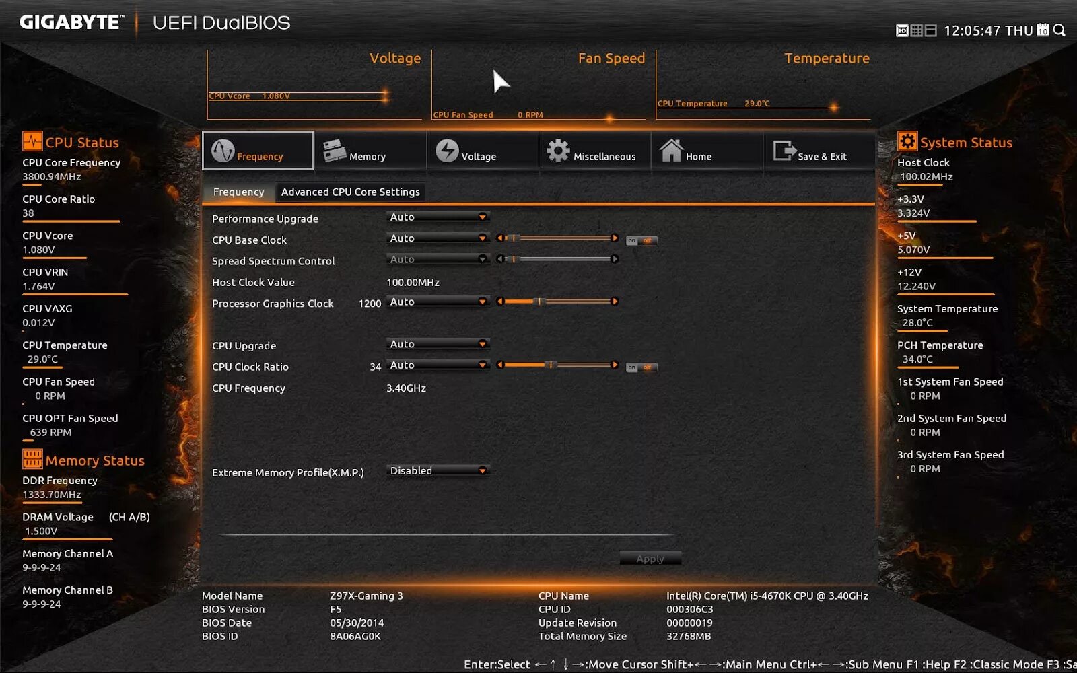Open the Extreme Memory Profile dropdown
This screenshot has width=1077, height=673.
click(438, 470)
